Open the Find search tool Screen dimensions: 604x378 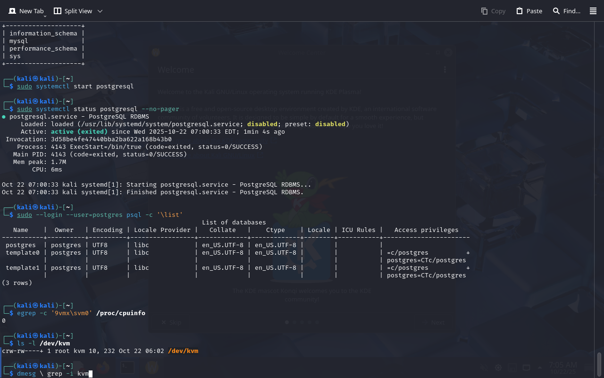click(566, 11)
